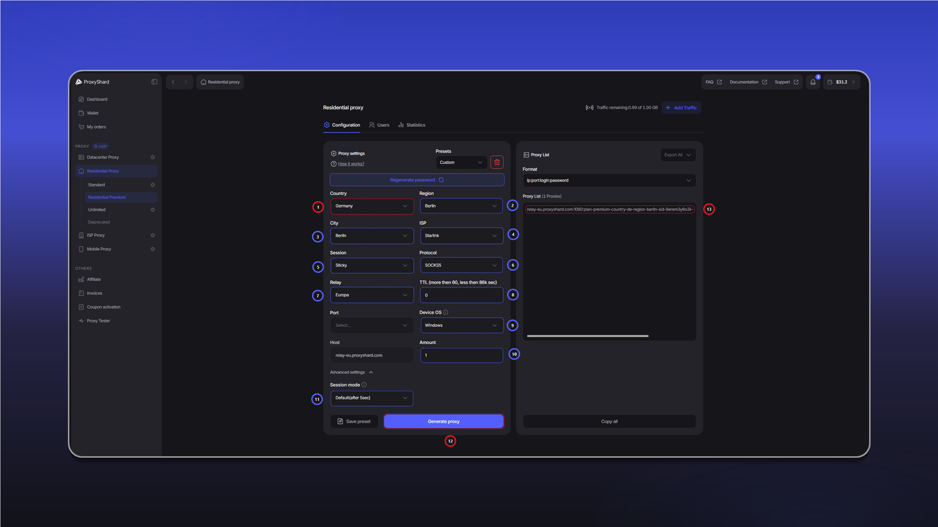Screen dimensions: 938x527
Task: Switch to the Users tab
Action: coord(379,125)
